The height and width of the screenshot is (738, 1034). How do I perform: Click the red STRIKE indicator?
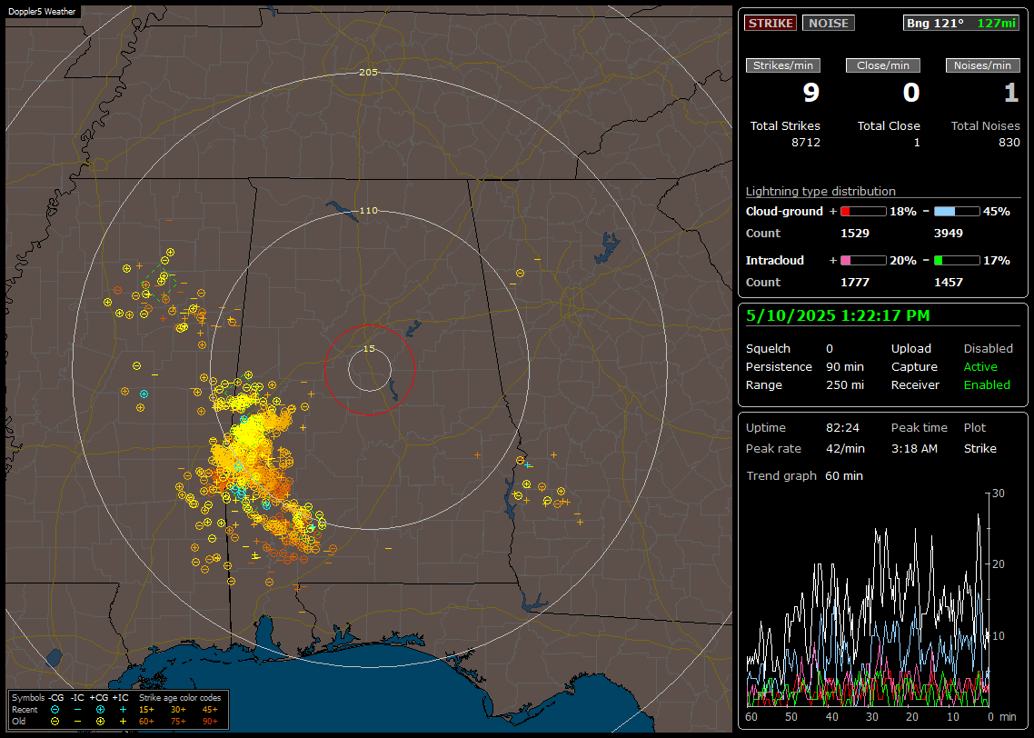pos(771,23)
